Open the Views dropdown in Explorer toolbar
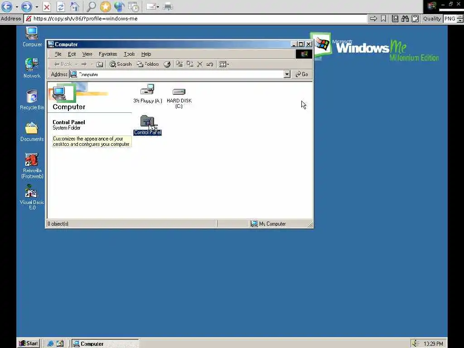 click(x=224, y=64)
